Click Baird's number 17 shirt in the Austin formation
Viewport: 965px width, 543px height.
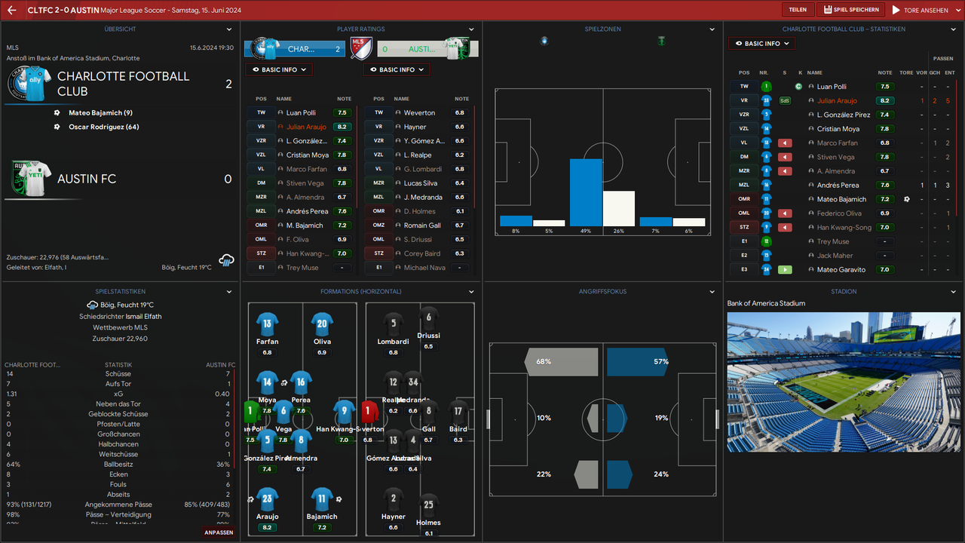(x=458, y=412)
